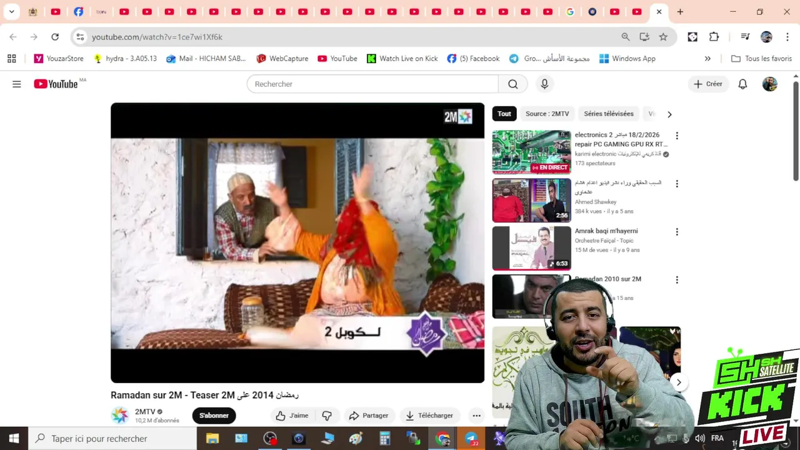Open the Calculator from the taskbar
Viewport: 800px width, 450px height.
point(384,439)
